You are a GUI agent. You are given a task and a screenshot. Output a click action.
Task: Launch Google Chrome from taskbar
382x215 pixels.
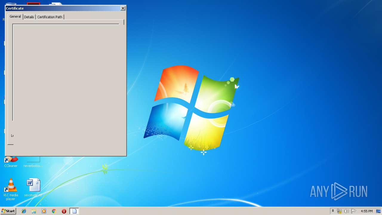pyautogui.click(x=54, y=211)
